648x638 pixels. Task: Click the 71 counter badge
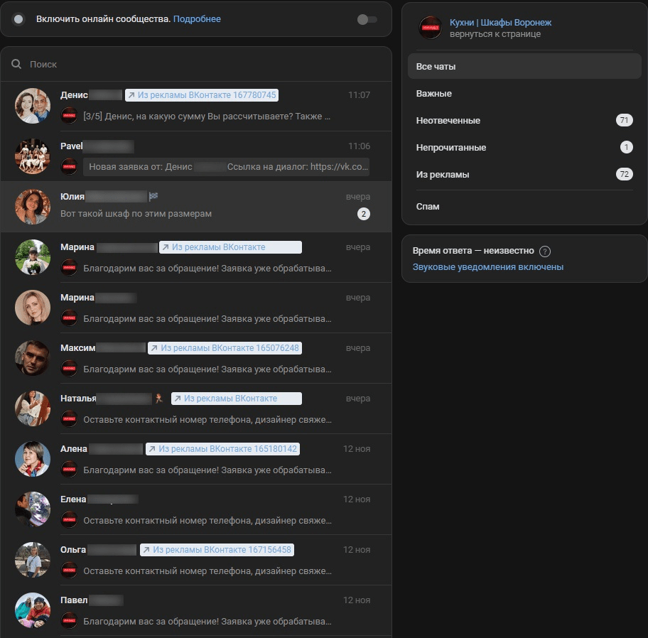pos(625,120)
